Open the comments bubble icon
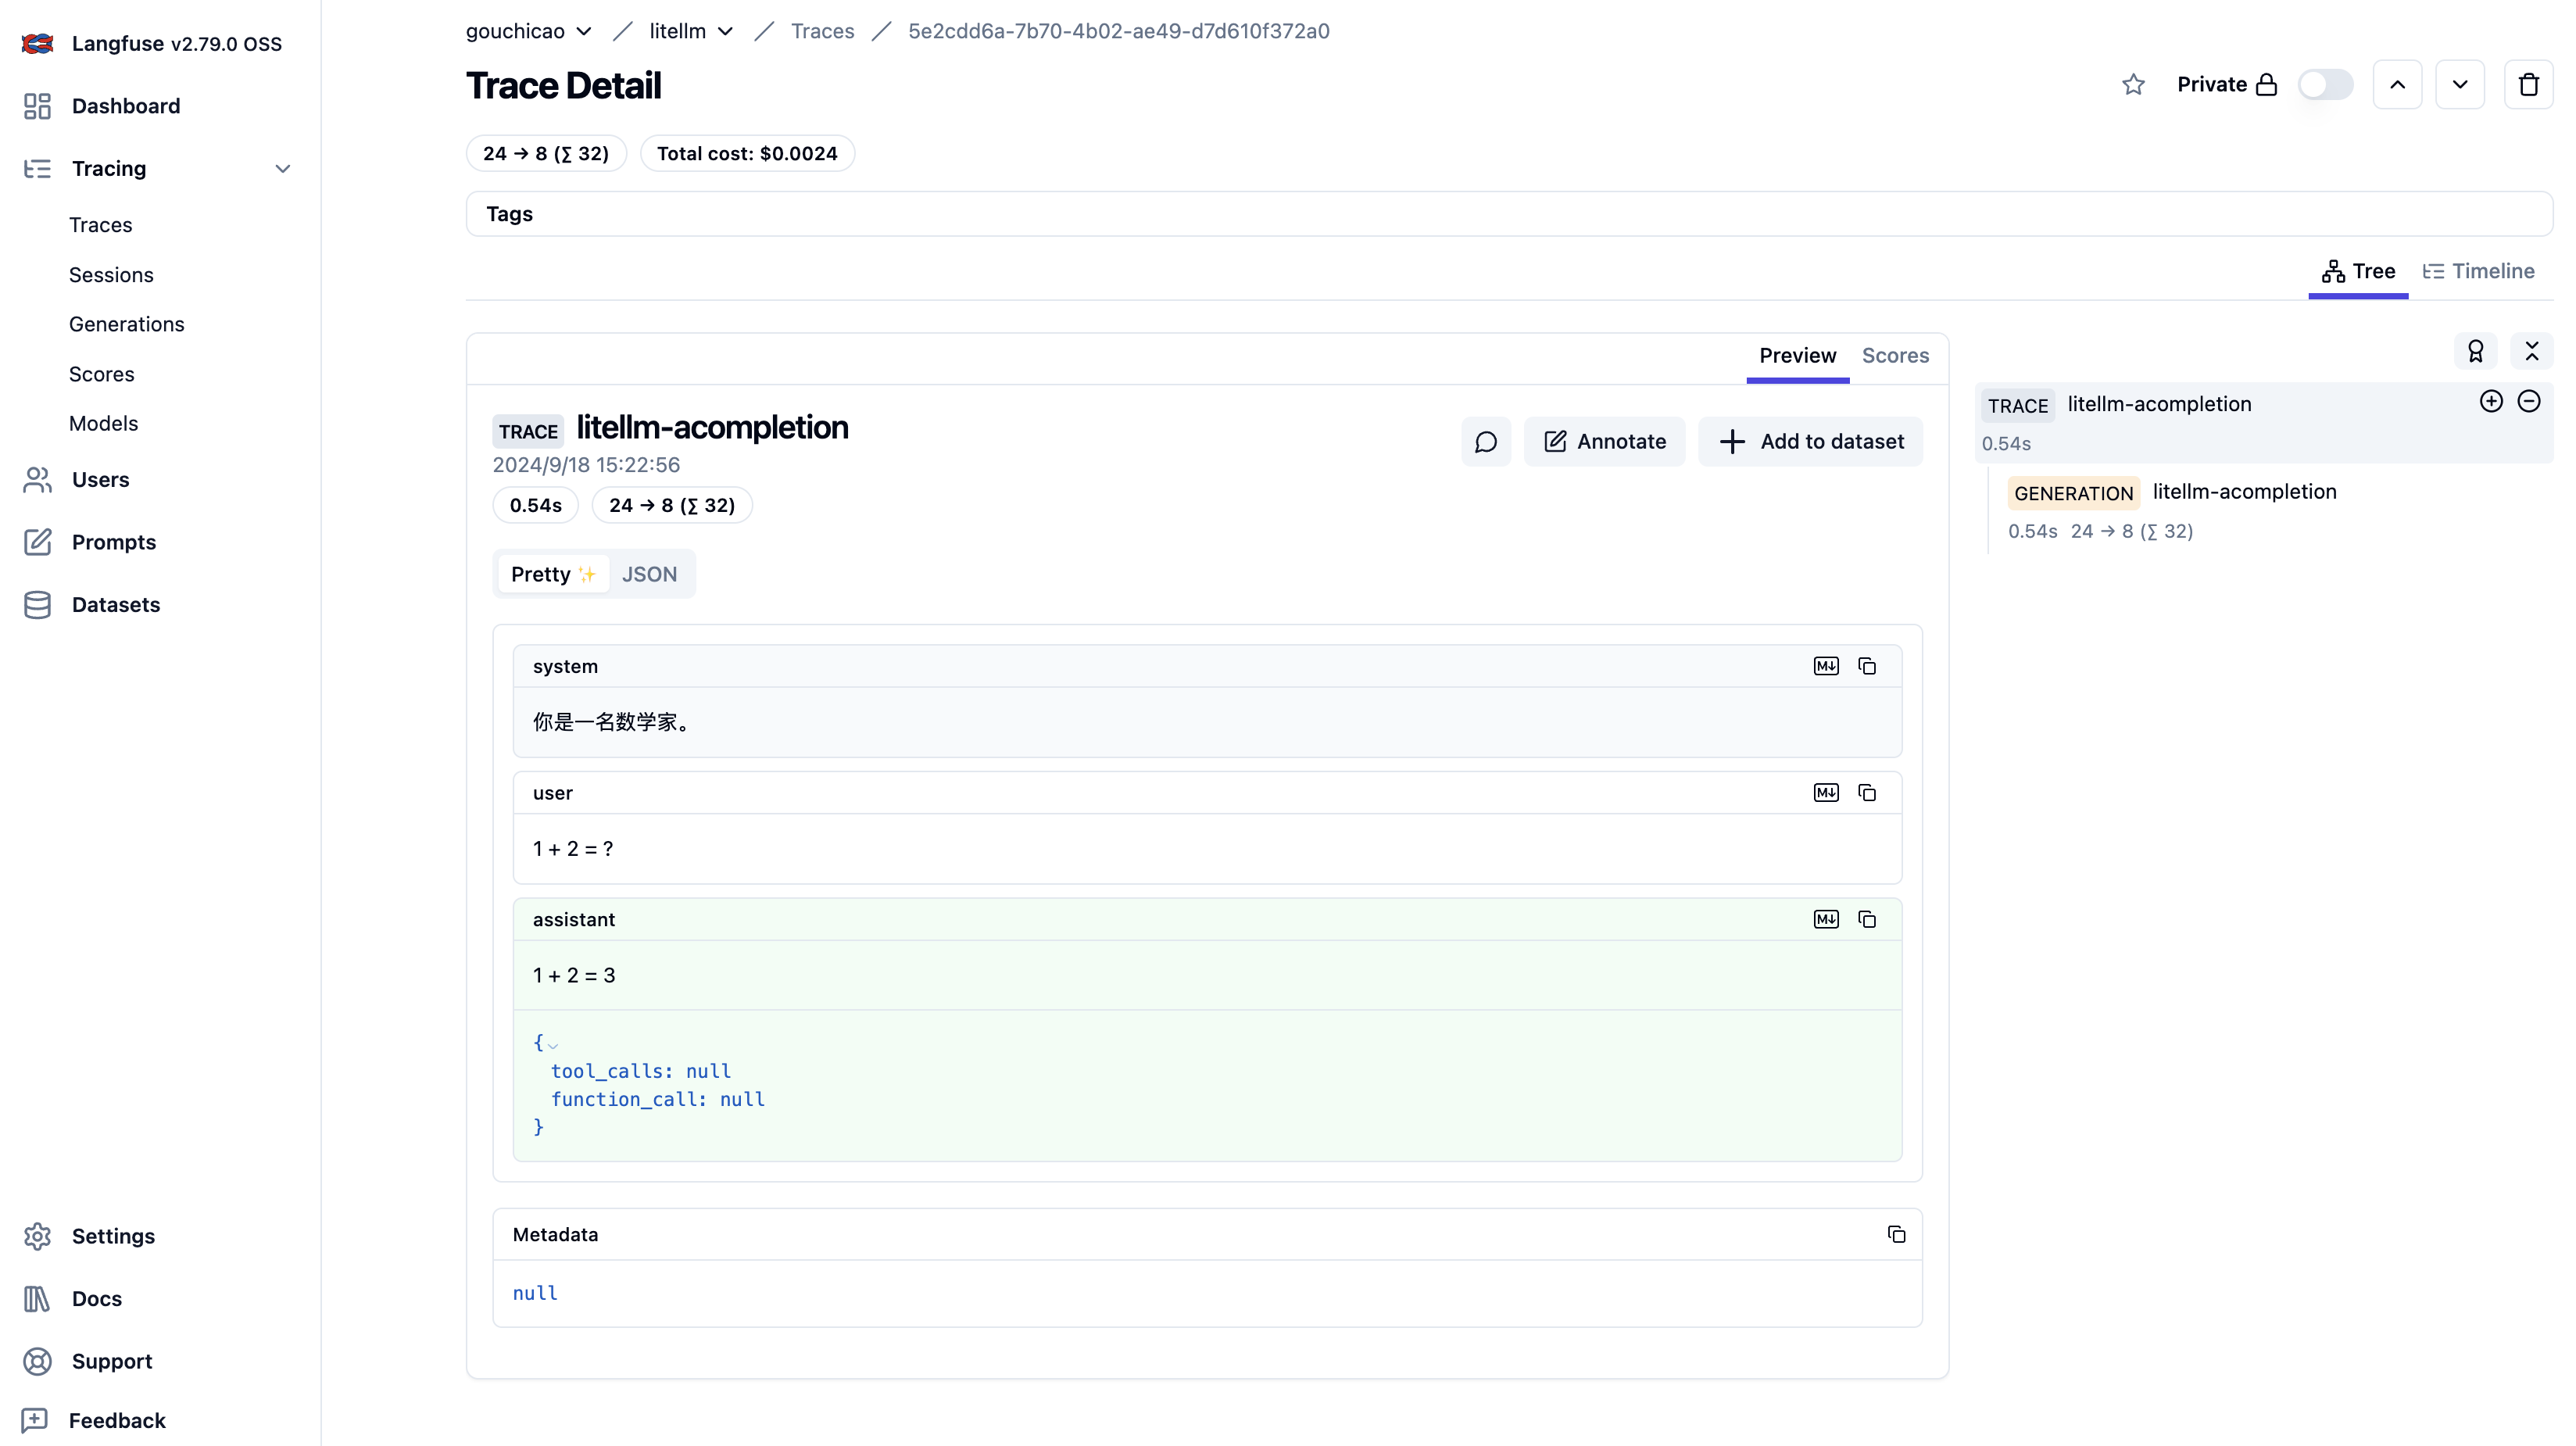The width and height of the screenshot is (2576, 1446). point(1485,442)
